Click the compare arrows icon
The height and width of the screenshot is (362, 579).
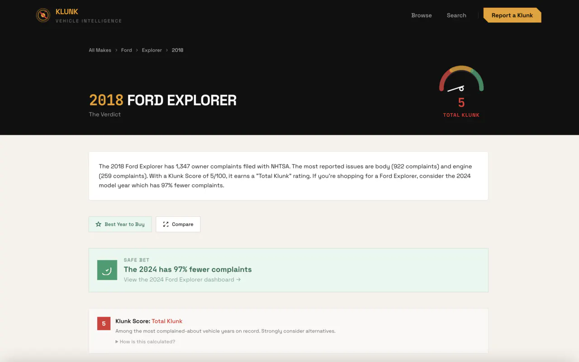[166, 224]
